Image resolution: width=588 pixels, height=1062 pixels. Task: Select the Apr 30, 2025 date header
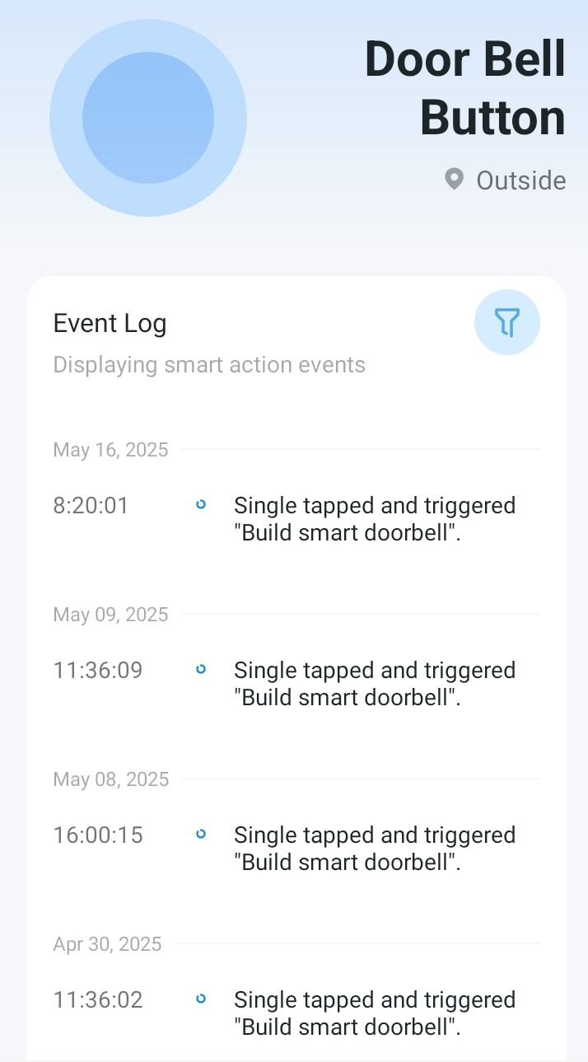(108, 944)
